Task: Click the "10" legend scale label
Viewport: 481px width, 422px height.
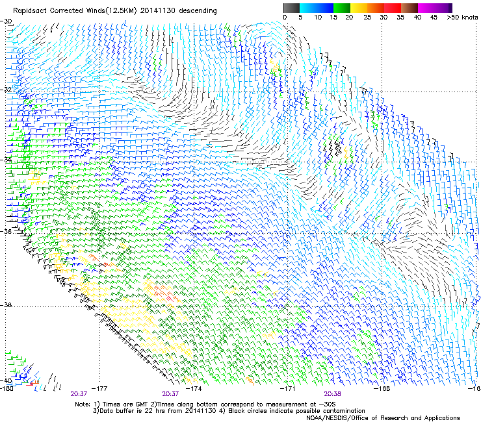Action: (x=318, y=18)
